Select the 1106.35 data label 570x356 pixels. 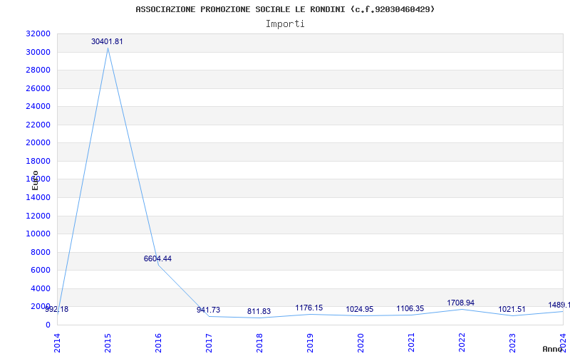tap(410, 308)
